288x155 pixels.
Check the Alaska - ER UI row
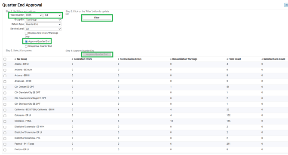coord(5,64)
